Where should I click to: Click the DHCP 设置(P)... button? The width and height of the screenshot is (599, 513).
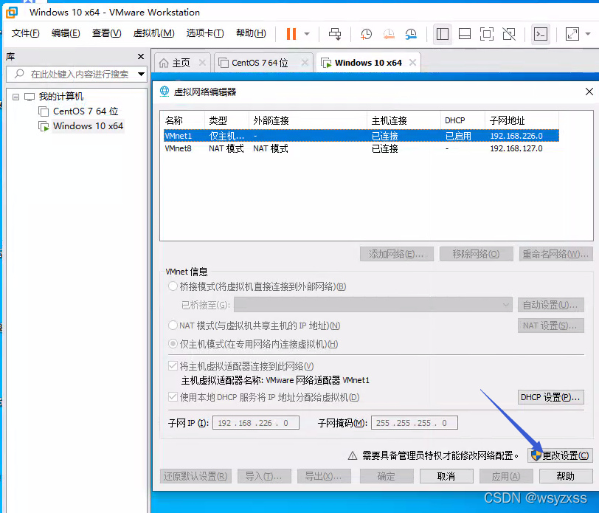click(551, 398)
